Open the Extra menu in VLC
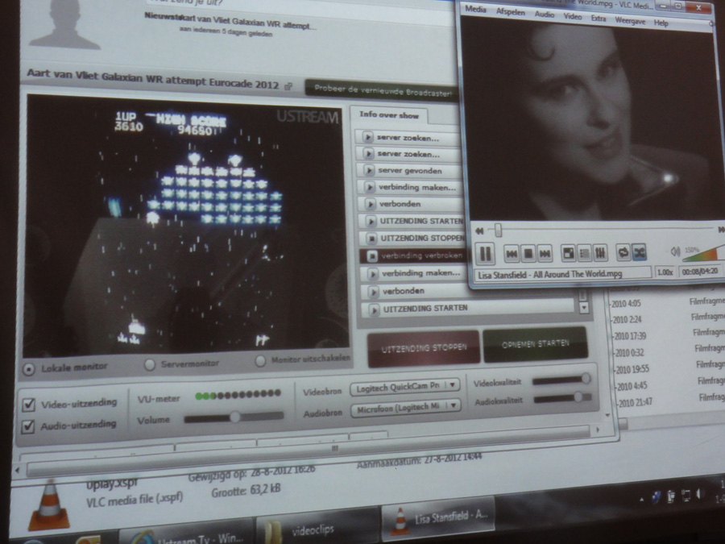 tap(598, 19)
